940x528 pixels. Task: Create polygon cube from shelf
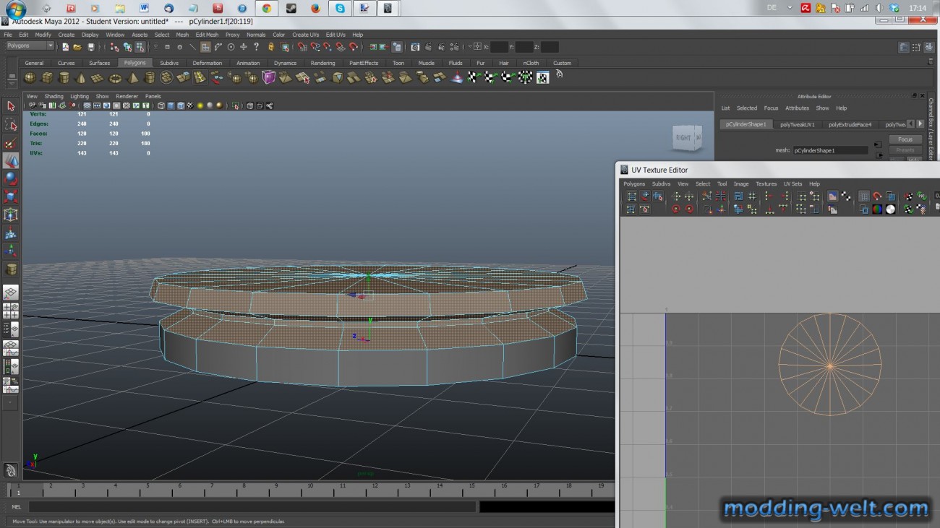pos(47,77)
